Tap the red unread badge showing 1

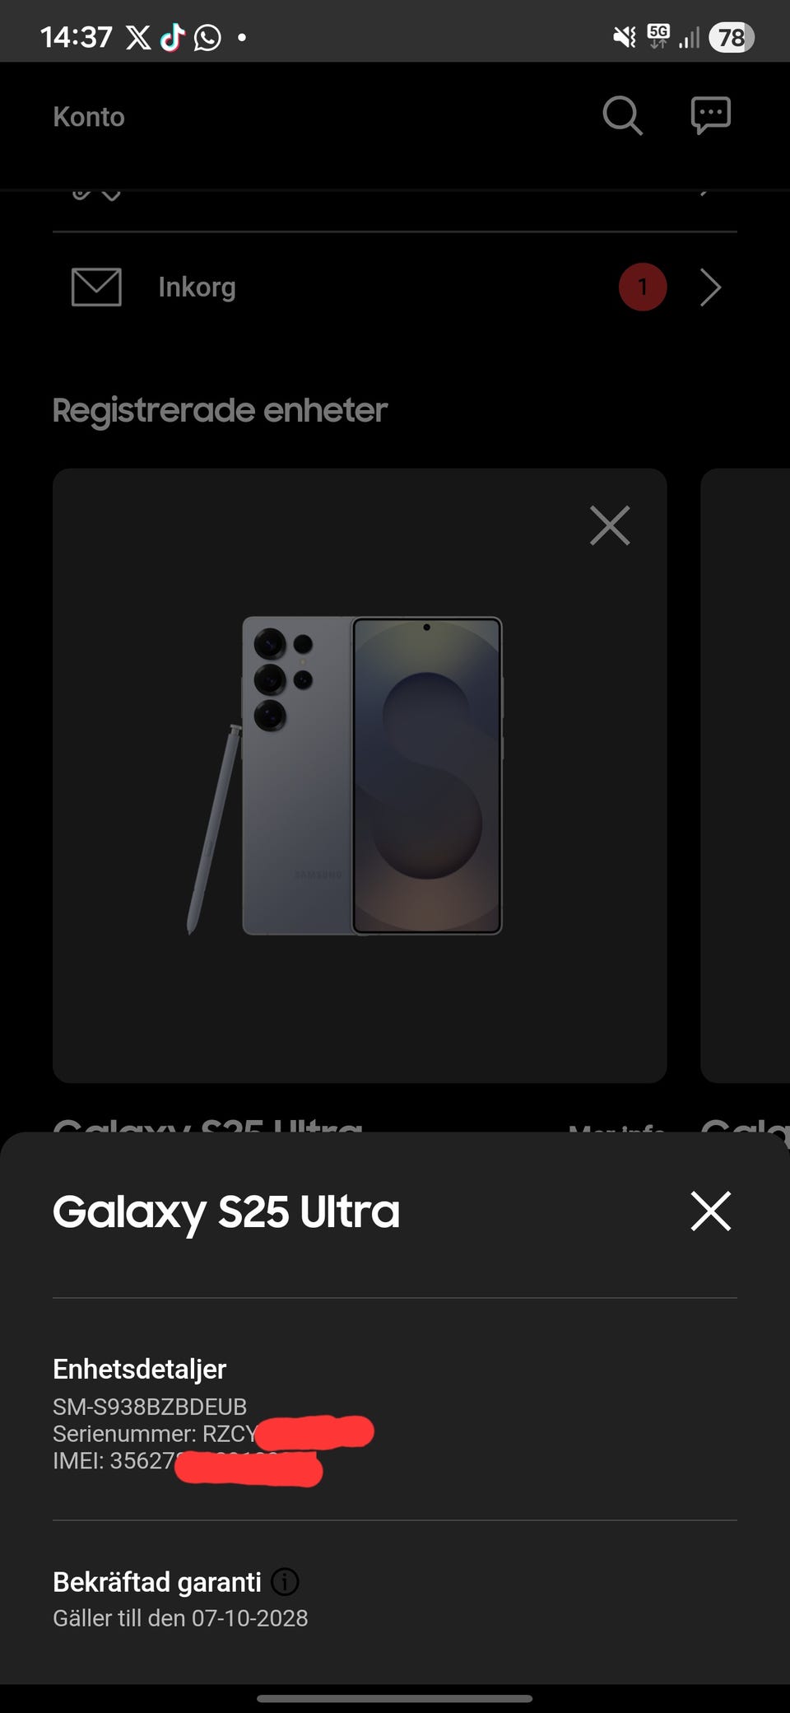click(643, 287)
